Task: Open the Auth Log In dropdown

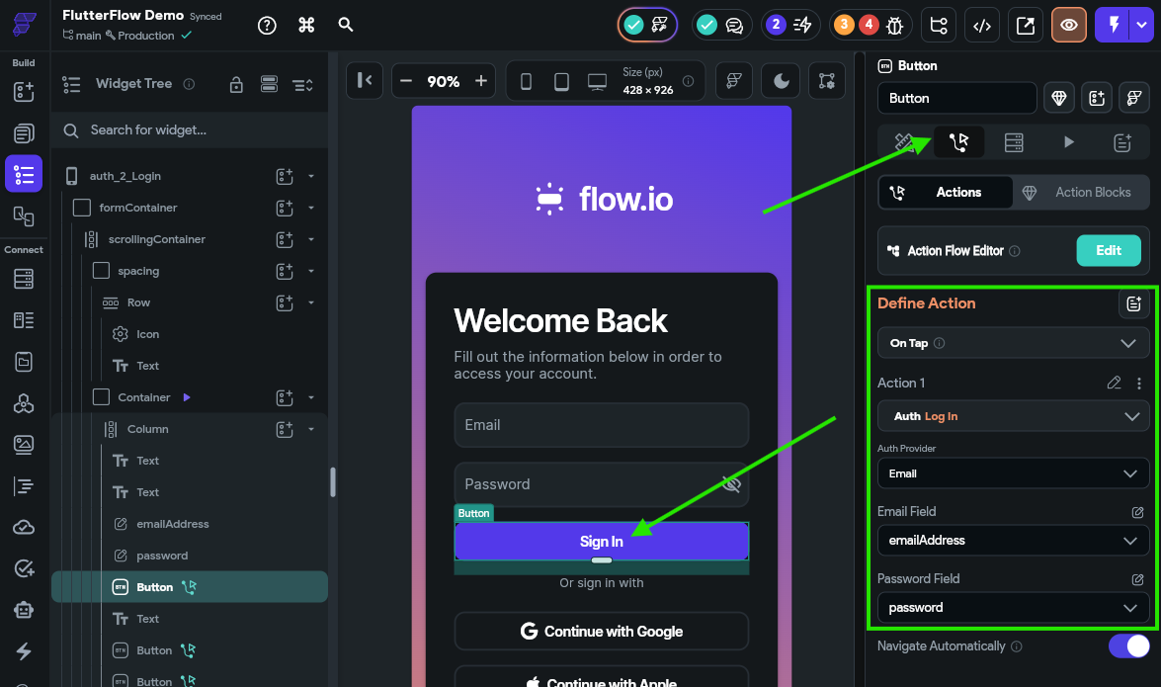Action: coord(1013,416)
